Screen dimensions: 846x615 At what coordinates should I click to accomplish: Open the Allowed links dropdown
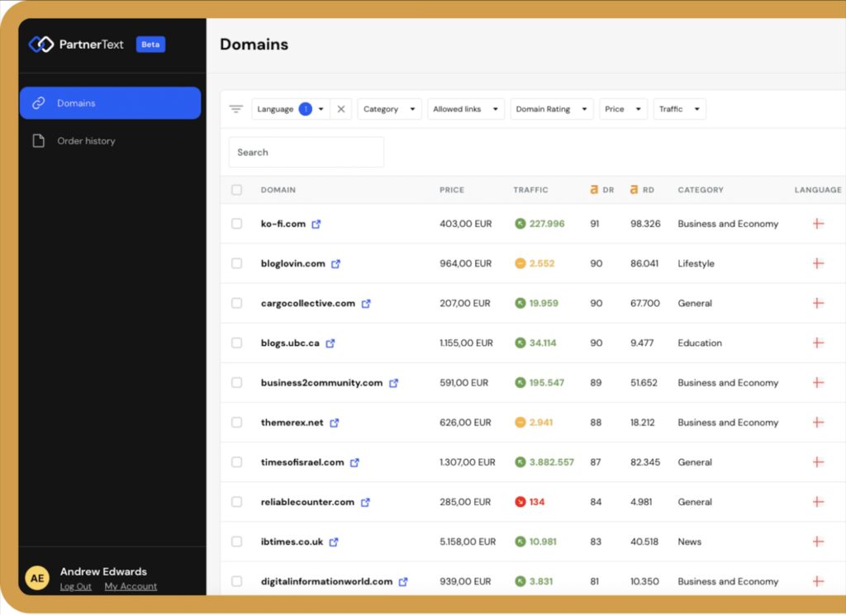click(x=466, y=109)
